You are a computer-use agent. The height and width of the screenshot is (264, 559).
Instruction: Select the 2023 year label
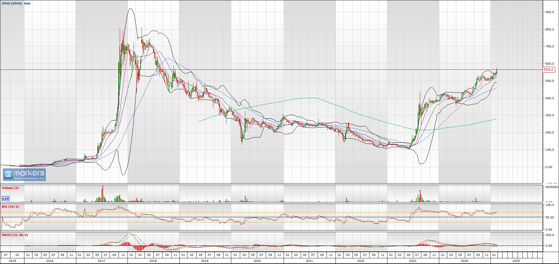pyautogui.click(x=413, y=261)
